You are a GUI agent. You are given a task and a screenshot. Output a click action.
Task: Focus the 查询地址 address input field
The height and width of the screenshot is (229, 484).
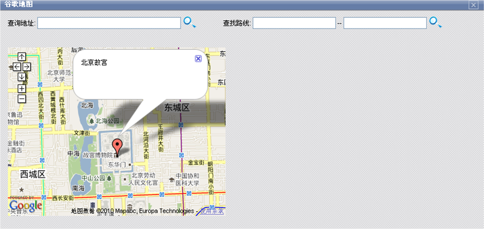coord(109,23)
